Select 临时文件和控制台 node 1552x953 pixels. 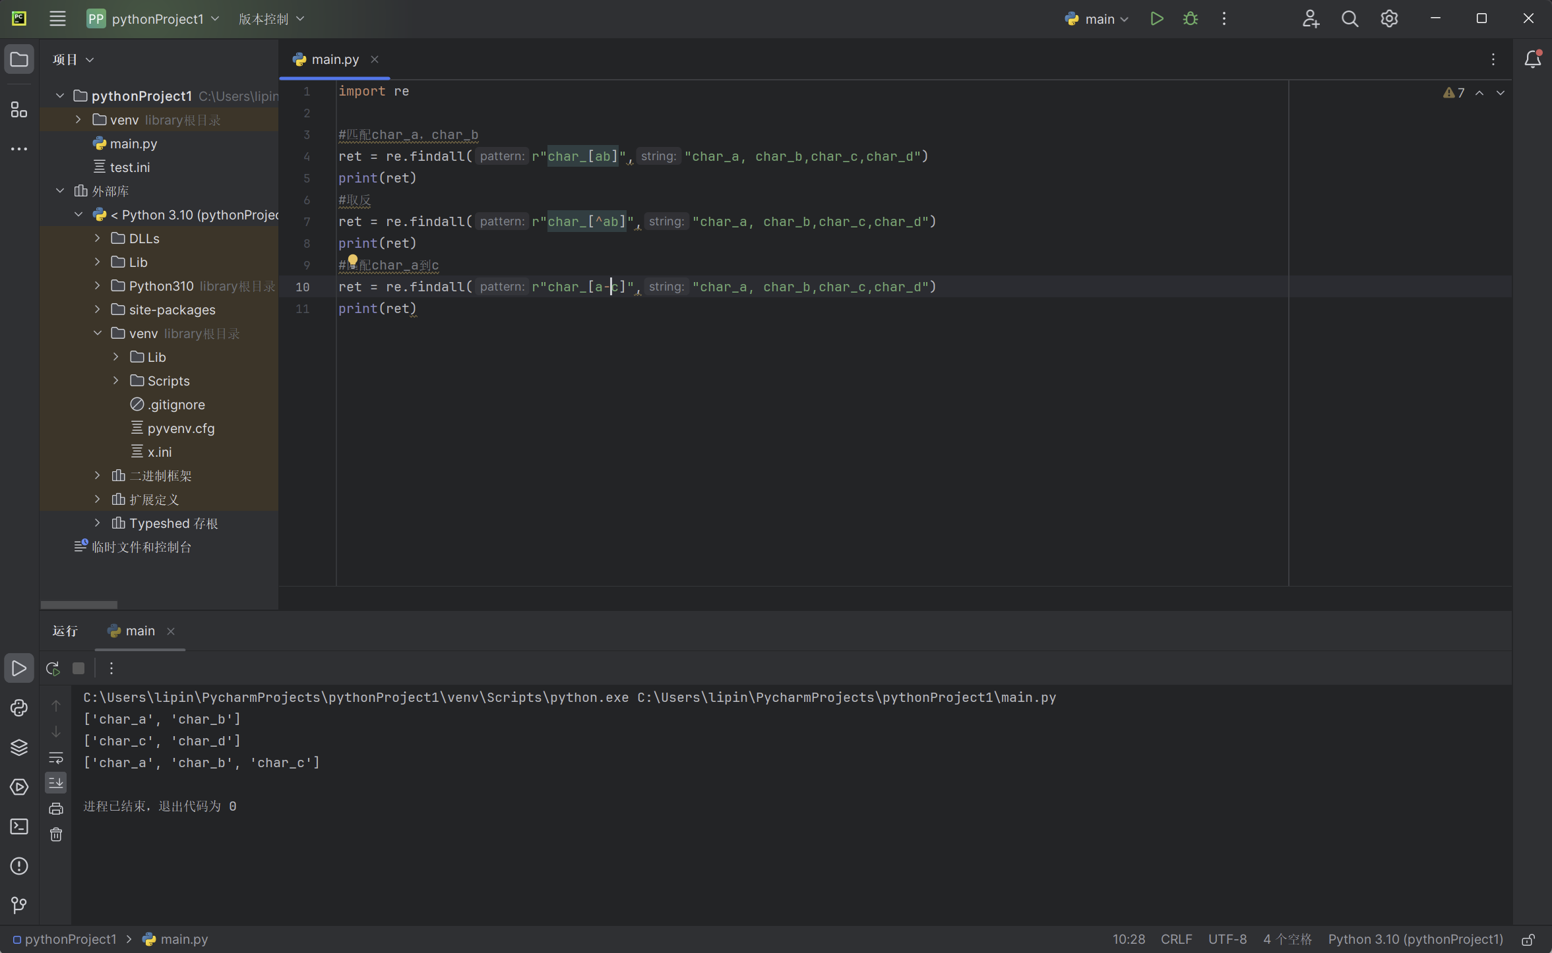pos(141,546)
